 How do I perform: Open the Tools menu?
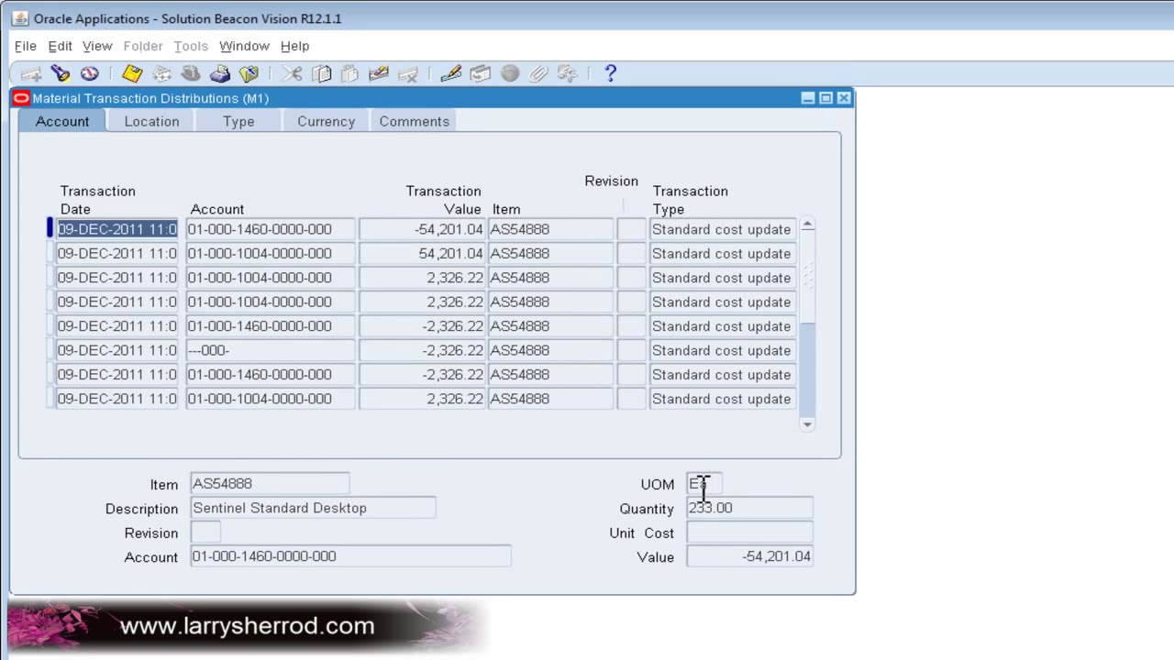coord(191,46)
